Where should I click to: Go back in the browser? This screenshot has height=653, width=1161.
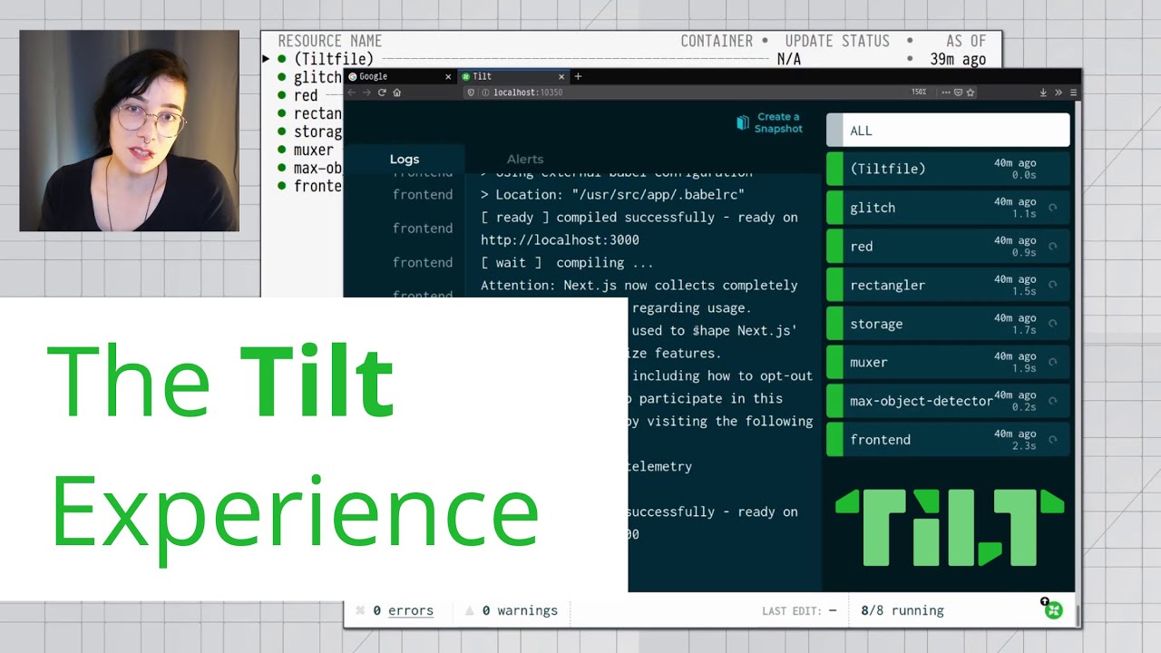pyautogui.click(x=353, y=93)
